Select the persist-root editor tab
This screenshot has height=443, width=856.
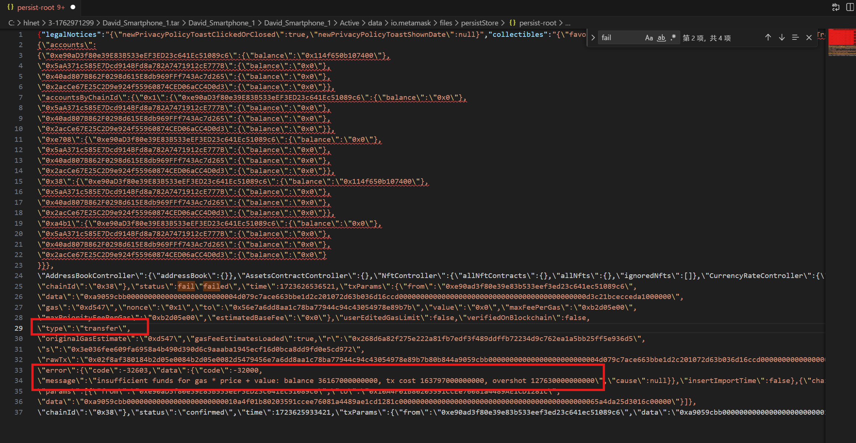(x=41, y=7)
